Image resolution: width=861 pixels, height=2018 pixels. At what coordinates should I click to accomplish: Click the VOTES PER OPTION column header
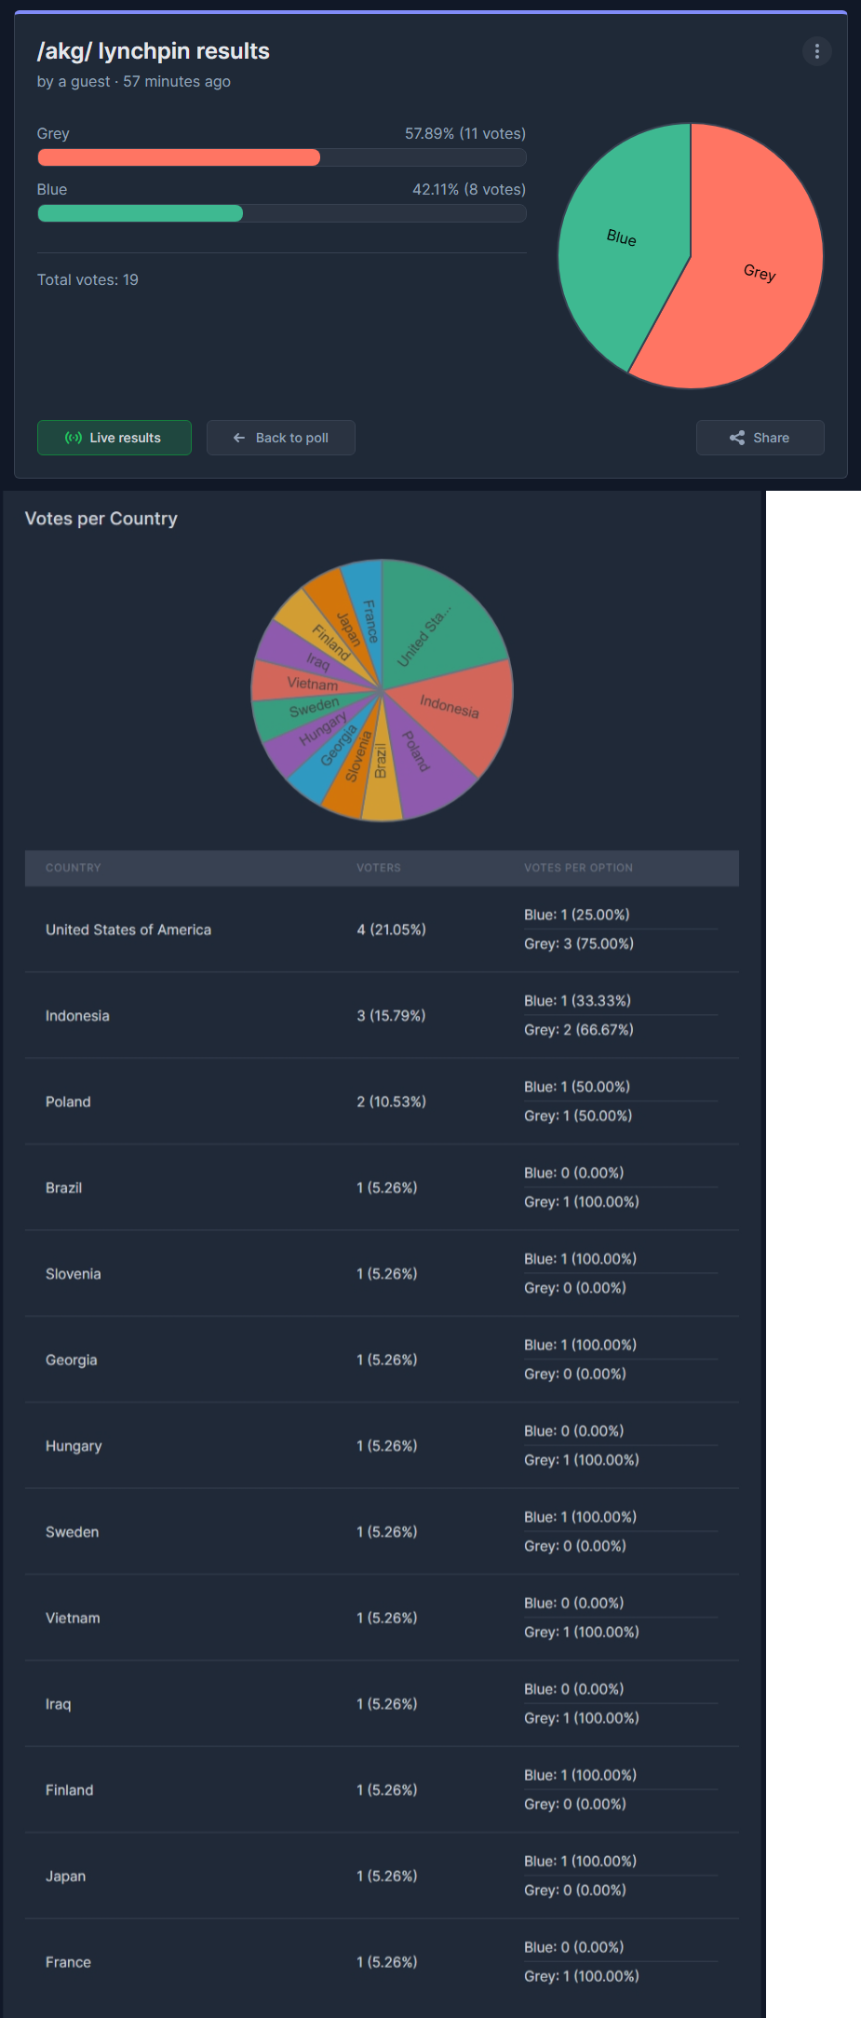point(578,868)
